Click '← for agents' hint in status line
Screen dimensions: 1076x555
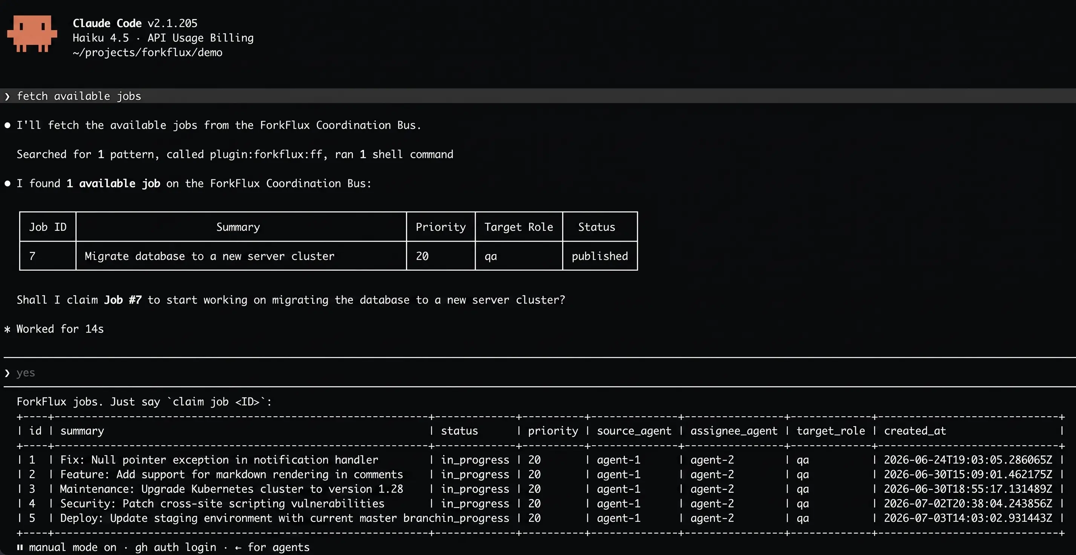[x=272, y=547]
